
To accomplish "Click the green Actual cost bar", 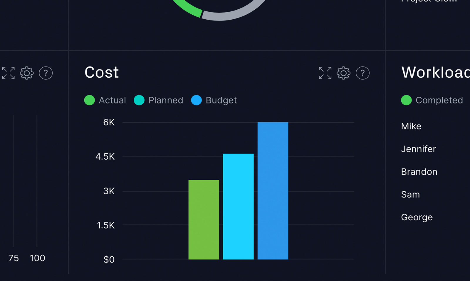I will (x=204, y=219).
